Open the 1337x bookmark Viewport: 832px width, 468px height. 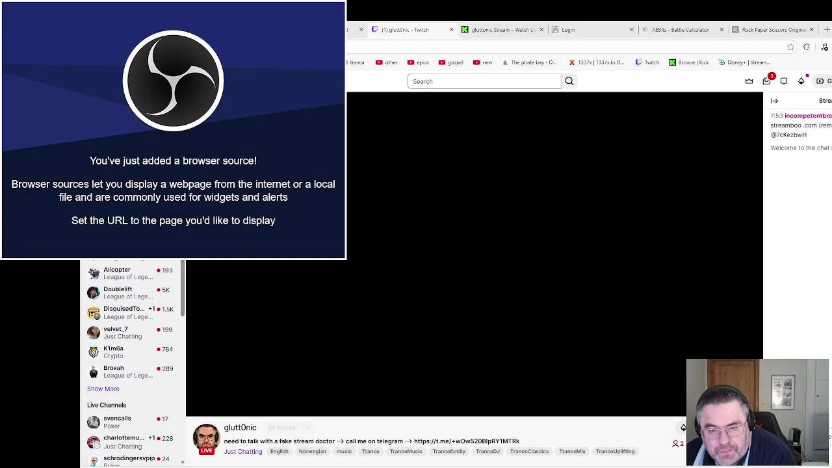click(596, 62)
